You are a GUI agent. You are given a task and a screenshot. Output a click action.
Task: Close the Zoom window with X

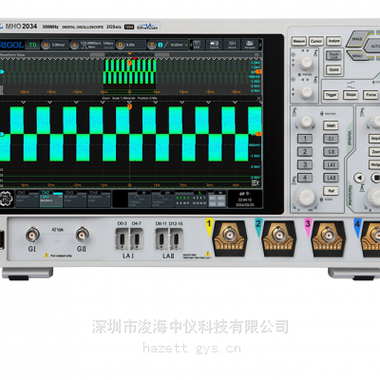(x=258, y=99)
